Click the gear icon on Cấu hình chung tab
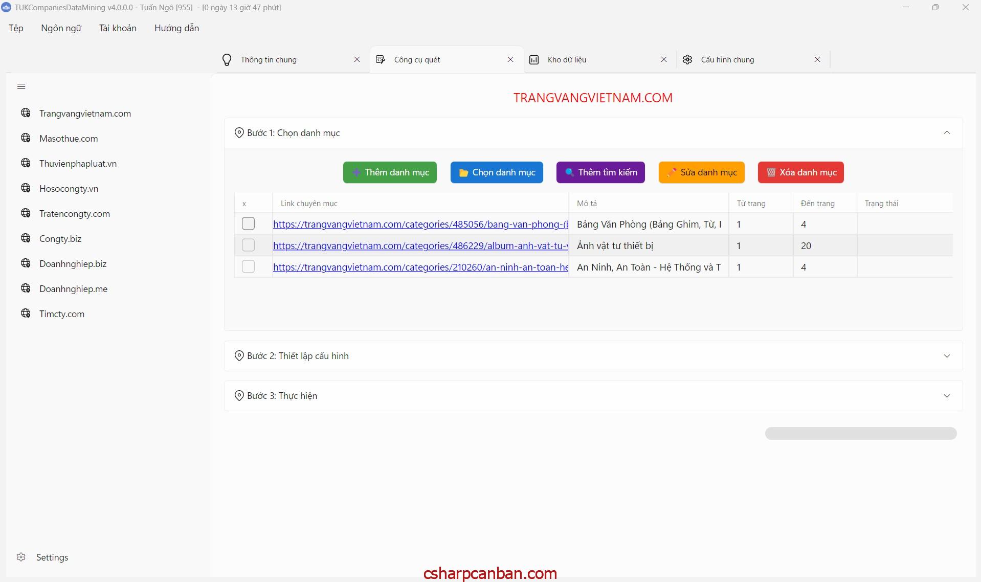The height and width of the screenshot is (582, 981). pyautogui.click(x=687, y=60)
